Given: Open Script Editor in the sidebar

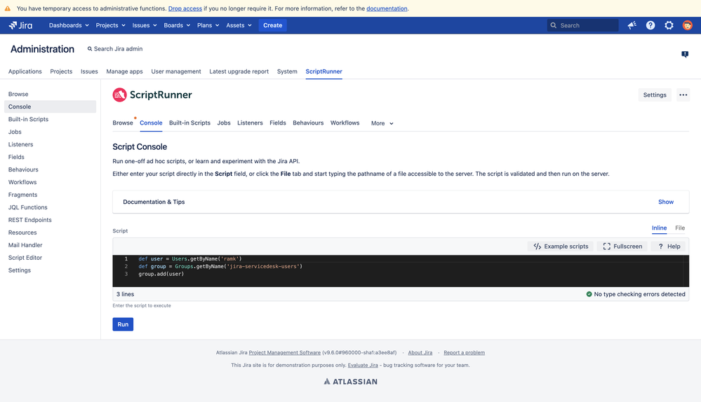Looking at the screenshot, I should tap(50, 258).
